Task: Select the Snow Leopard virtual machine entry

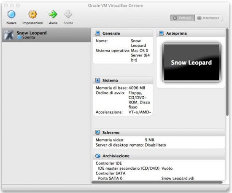Action: point(46,35)
